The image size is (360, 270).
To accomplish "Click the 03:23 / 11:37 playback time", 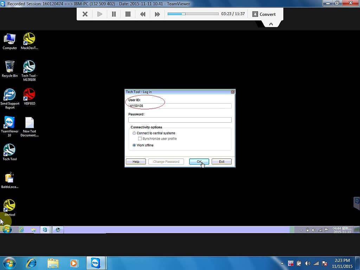I will coord(233,14).
